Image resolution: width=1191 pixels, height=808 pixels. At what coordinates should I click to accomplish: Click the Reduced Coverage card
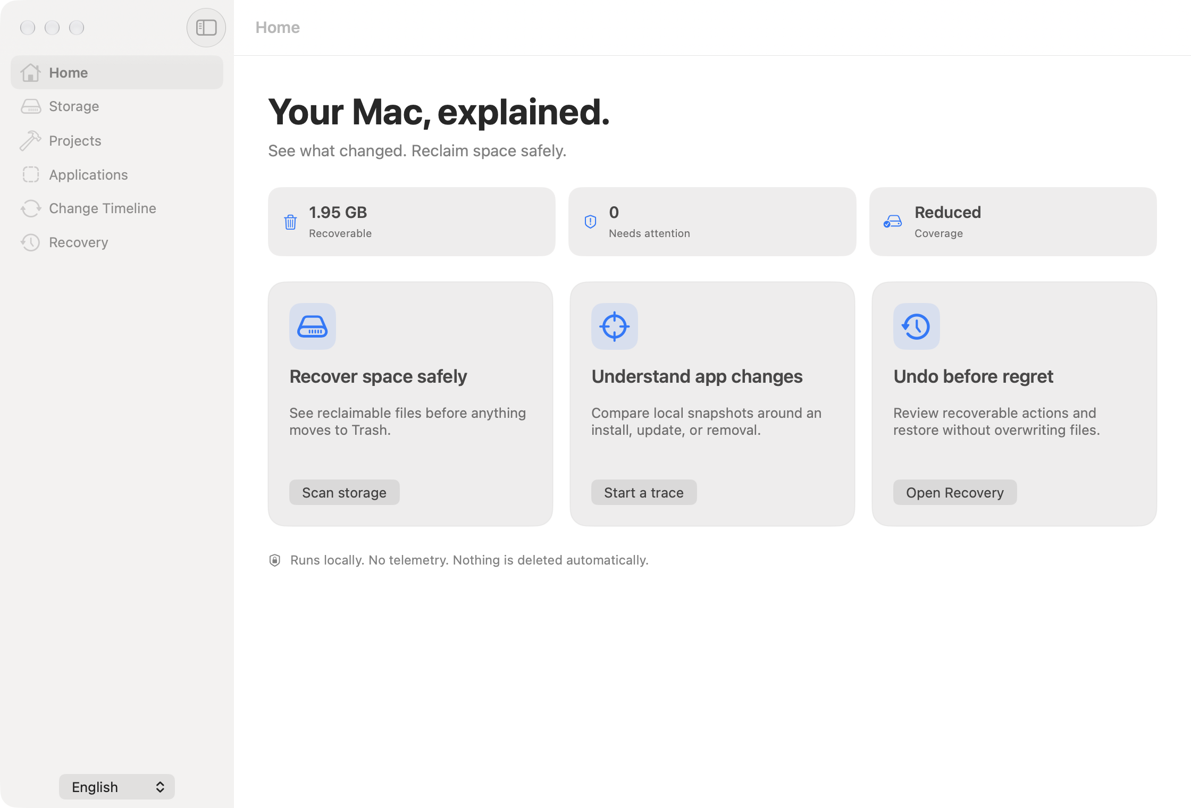[x=1013, y=222]
